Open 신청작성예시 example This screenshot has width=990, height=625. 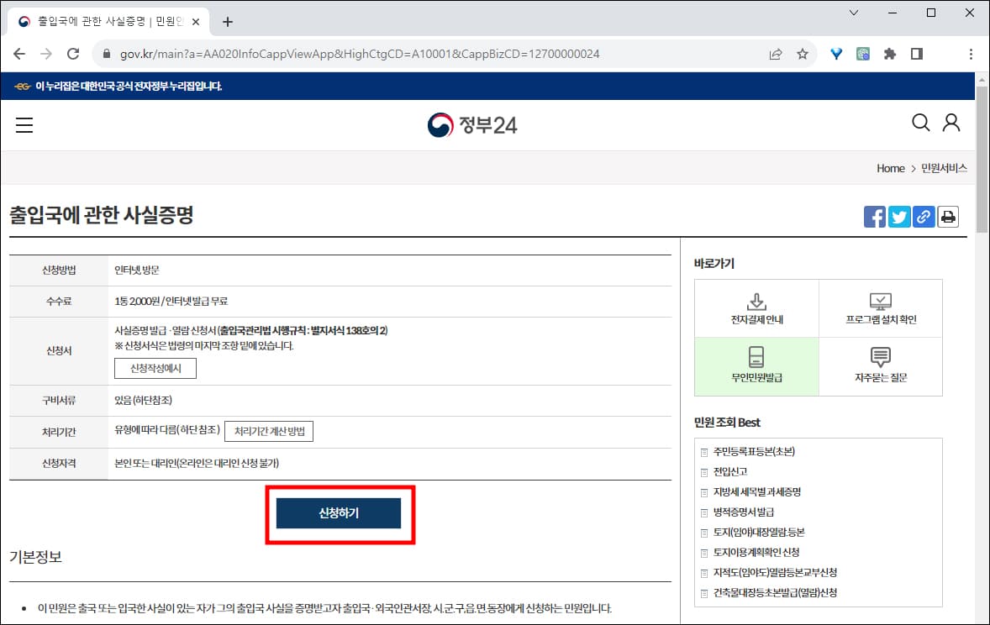tap(155, 368)
